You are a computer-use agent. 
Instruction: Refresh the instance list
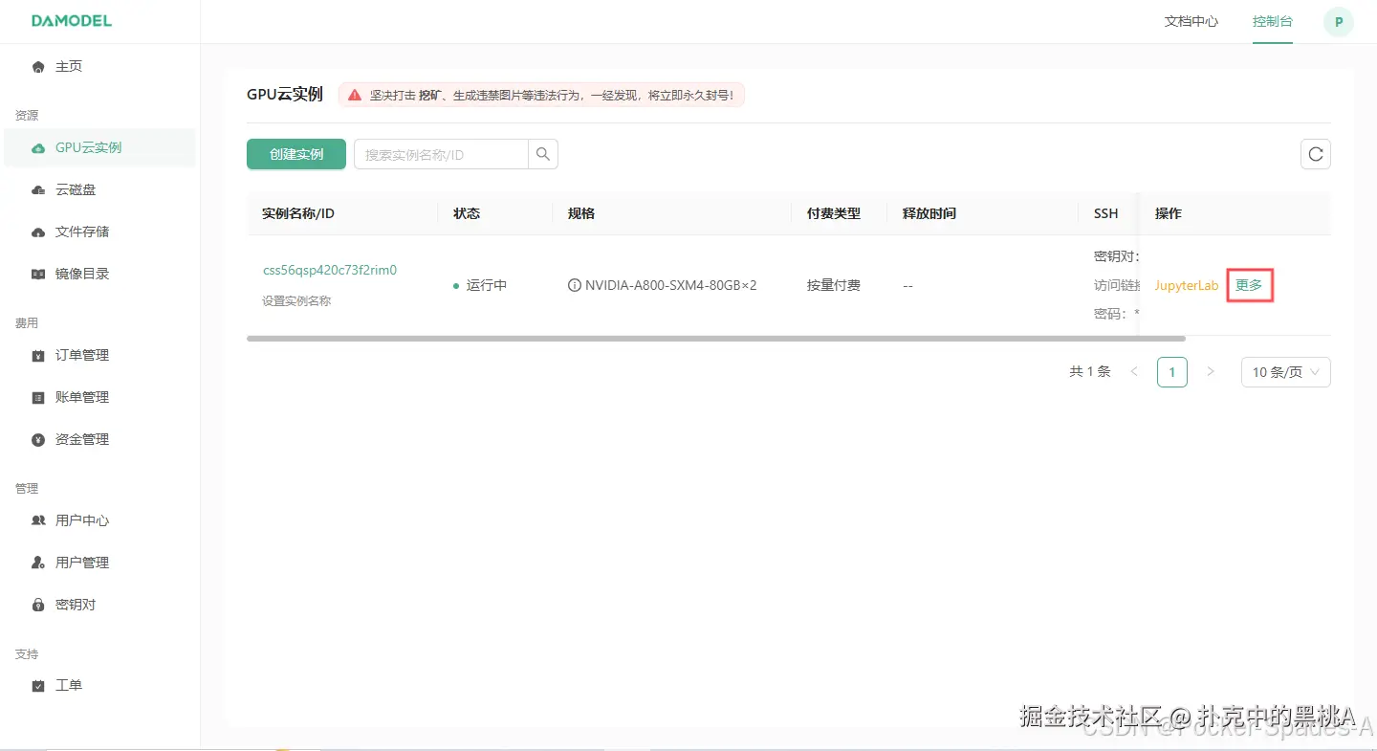(x=1316, y=154)
